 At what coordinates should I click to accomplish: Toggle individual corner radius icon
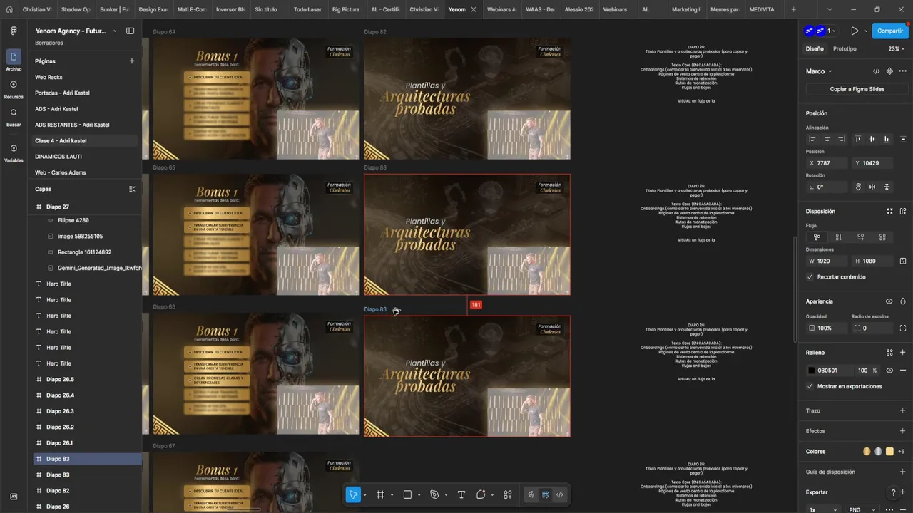pos(903,328)
